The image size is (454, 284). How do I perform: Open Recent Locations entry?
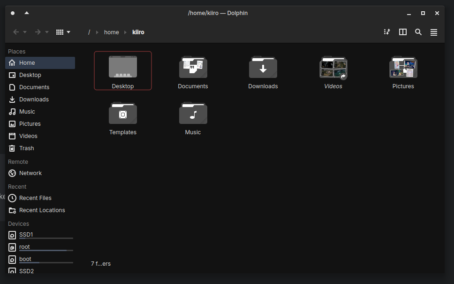click(40, 210)
